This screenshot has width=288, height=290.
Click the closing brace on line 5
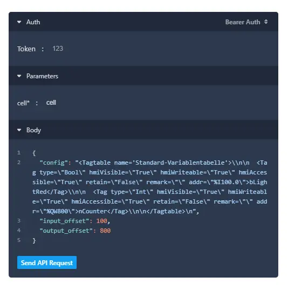[34, 240]
